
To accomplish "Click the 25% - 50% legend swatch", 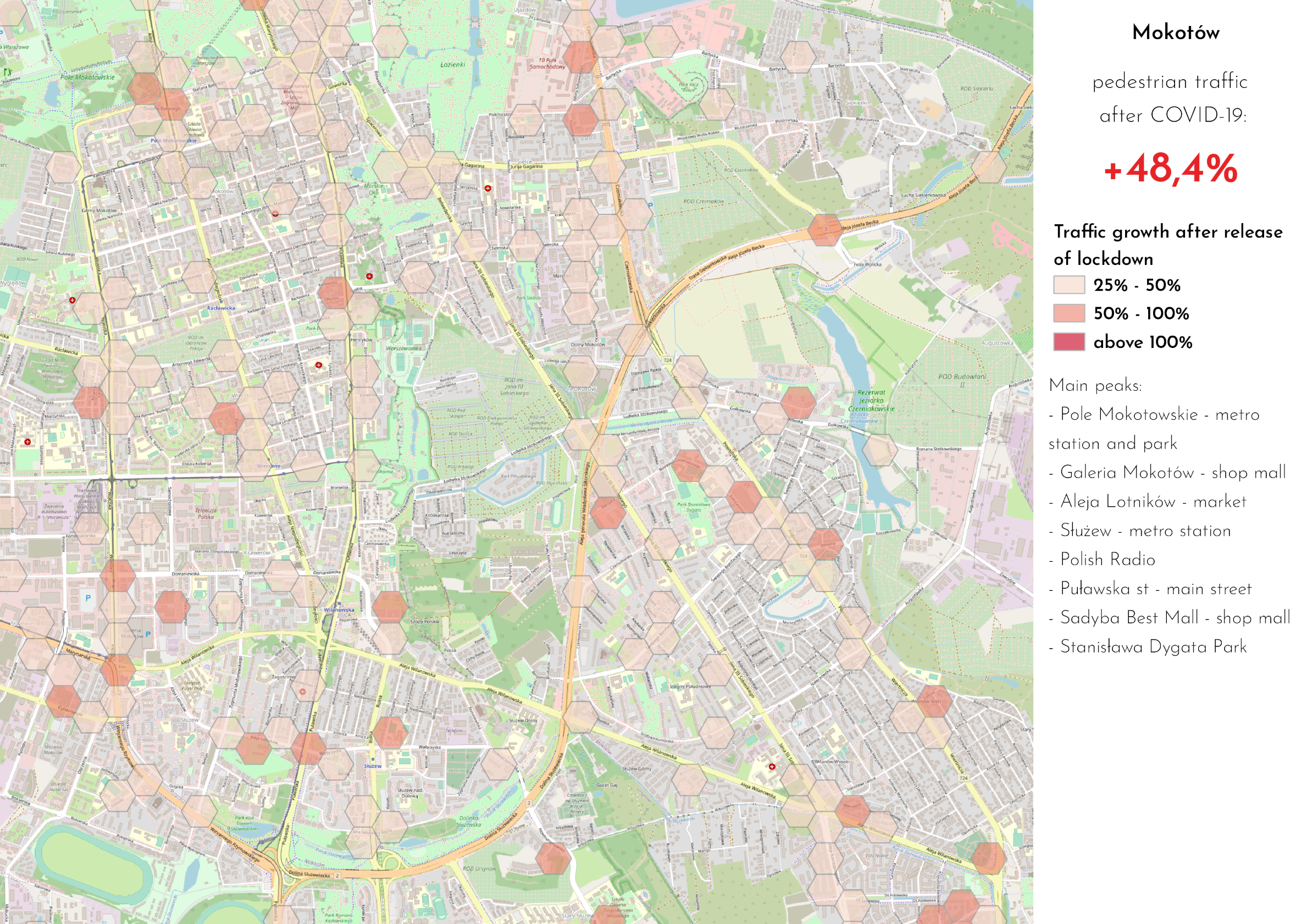I will (x=1069, y=285).
